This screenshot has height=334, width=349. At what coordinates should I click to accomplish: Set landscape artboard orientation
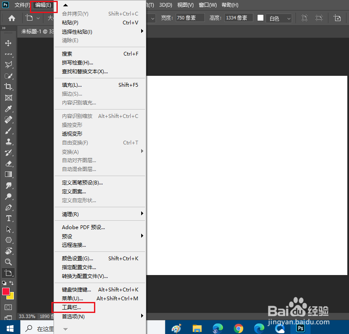click(x=319, y=18)
